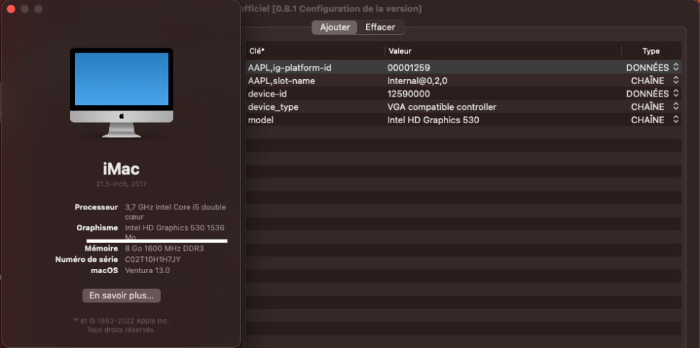The image size is (700, 348).
Task: Click the Ventura 13.0 macOS version text
Action: pos(147,270)
